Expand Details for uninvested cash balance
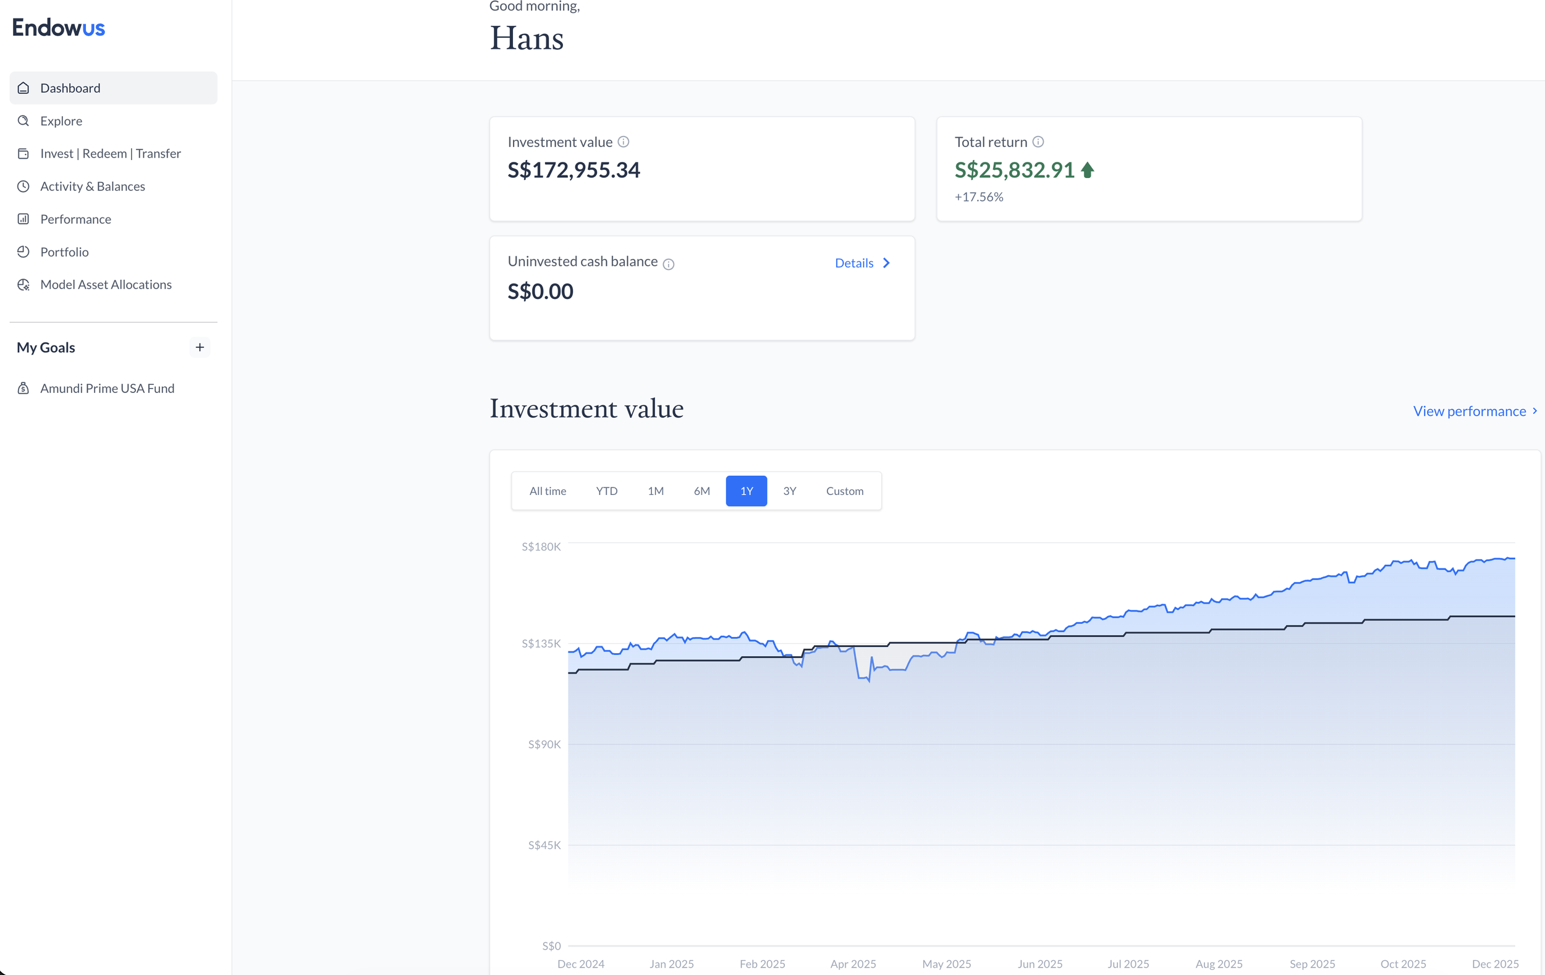1545x975 pixels. point(862,263)
